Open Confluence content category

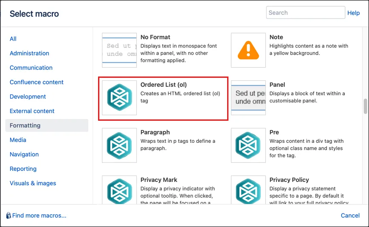(x=37, y=82)
